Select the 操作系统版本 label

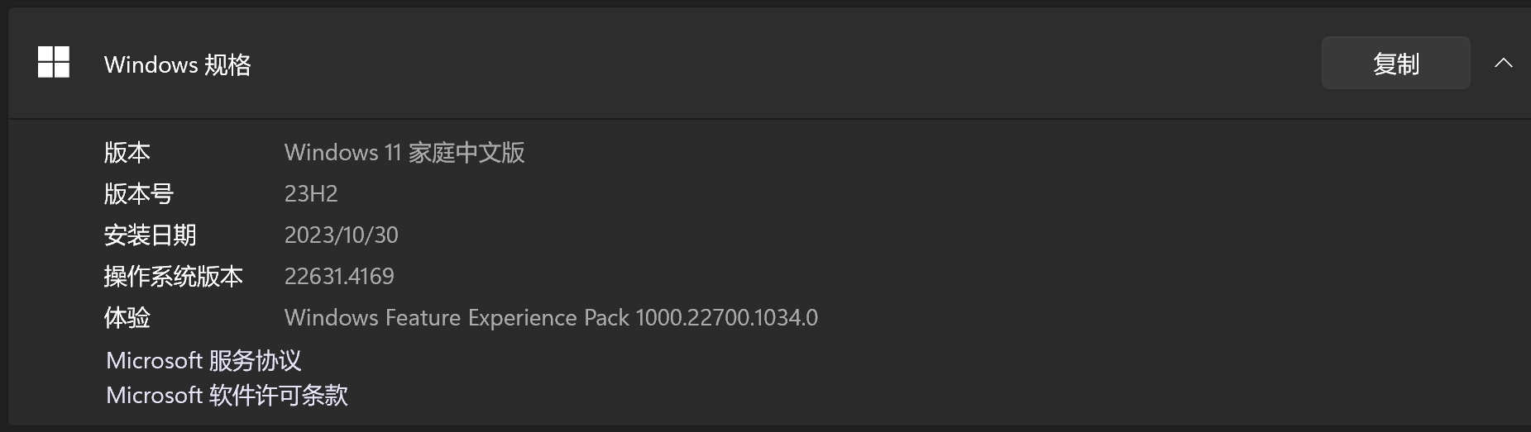173,276
